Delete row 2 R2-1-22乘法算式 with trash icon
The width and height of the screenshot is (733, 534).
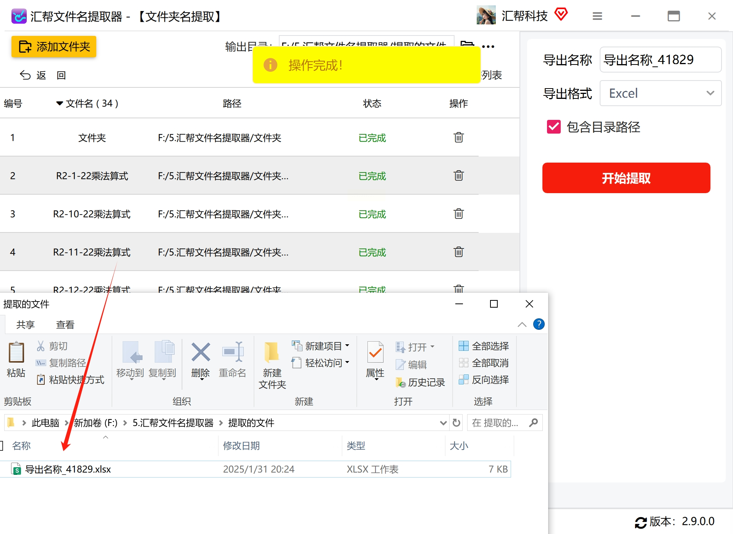click(459, 176)
